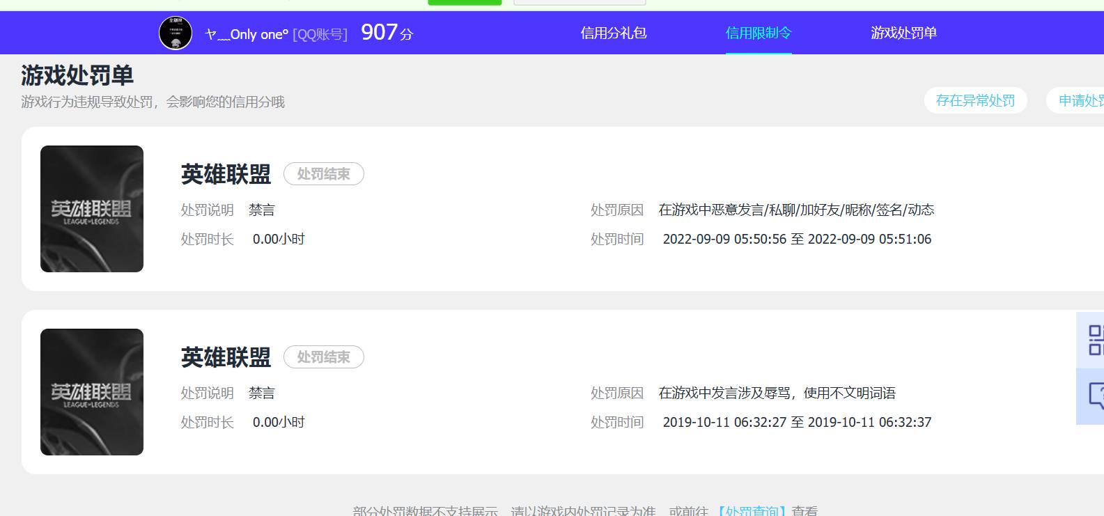Click the partially visible 申请处罚 button
Screen dimensions: 1104x516
[1080, 100]
